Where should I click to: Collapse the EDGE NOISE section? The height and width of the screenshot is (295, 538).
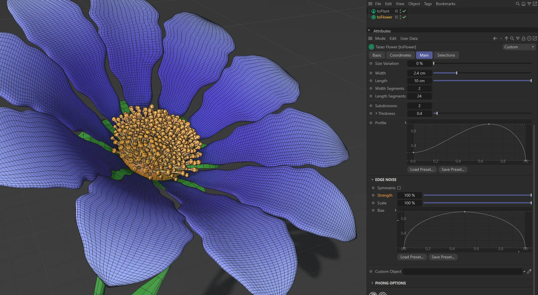click(x=373, y=180)
